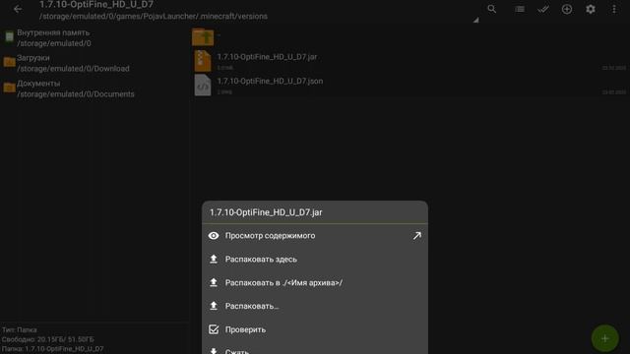The width and height of the screenshot is (630, 354).
Task: Tap the OptiFine jar archive icon
Action: (x=203, y=61)
